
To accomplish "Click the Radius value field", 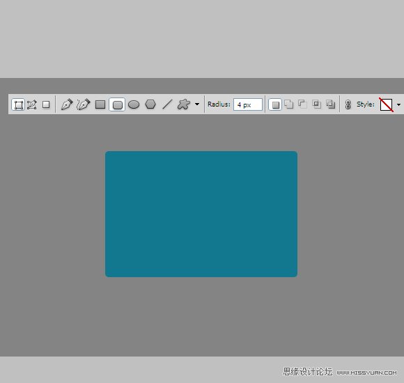I will (248, 104).
